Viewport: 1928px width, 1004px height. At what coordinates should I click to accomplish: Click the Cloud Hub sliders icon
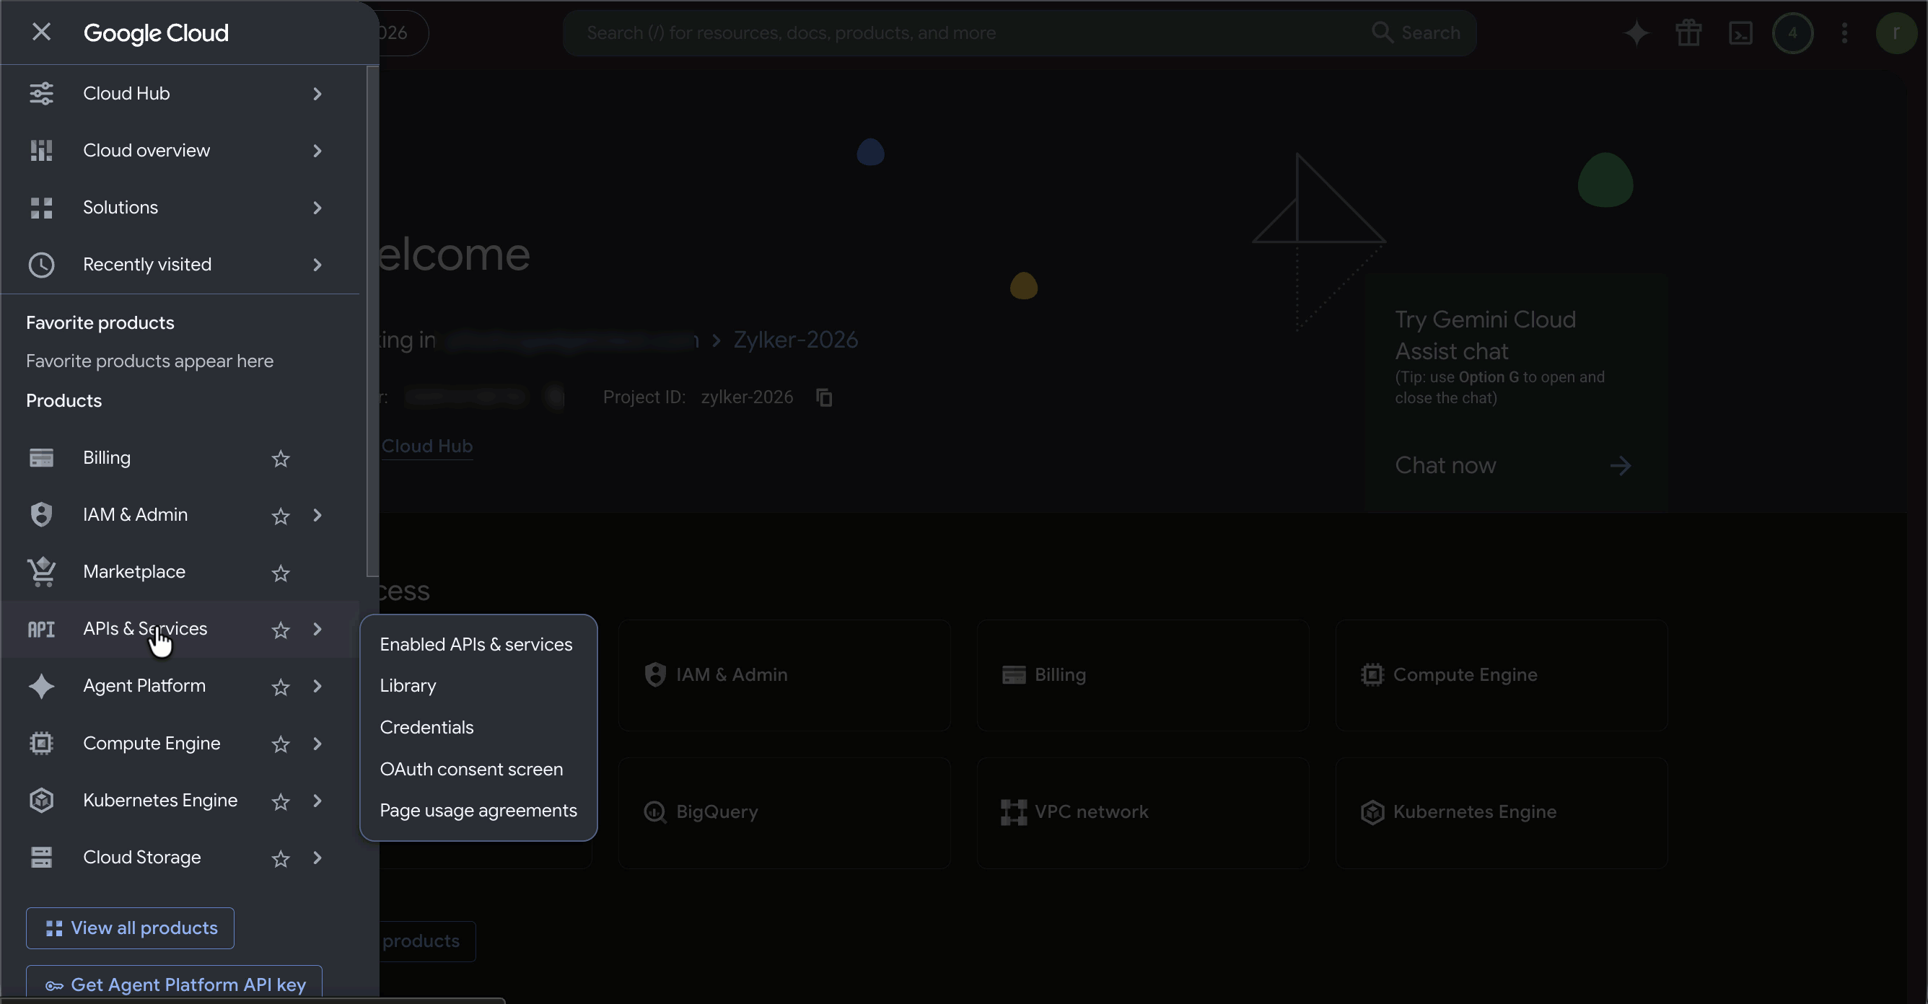click(41, 94)
